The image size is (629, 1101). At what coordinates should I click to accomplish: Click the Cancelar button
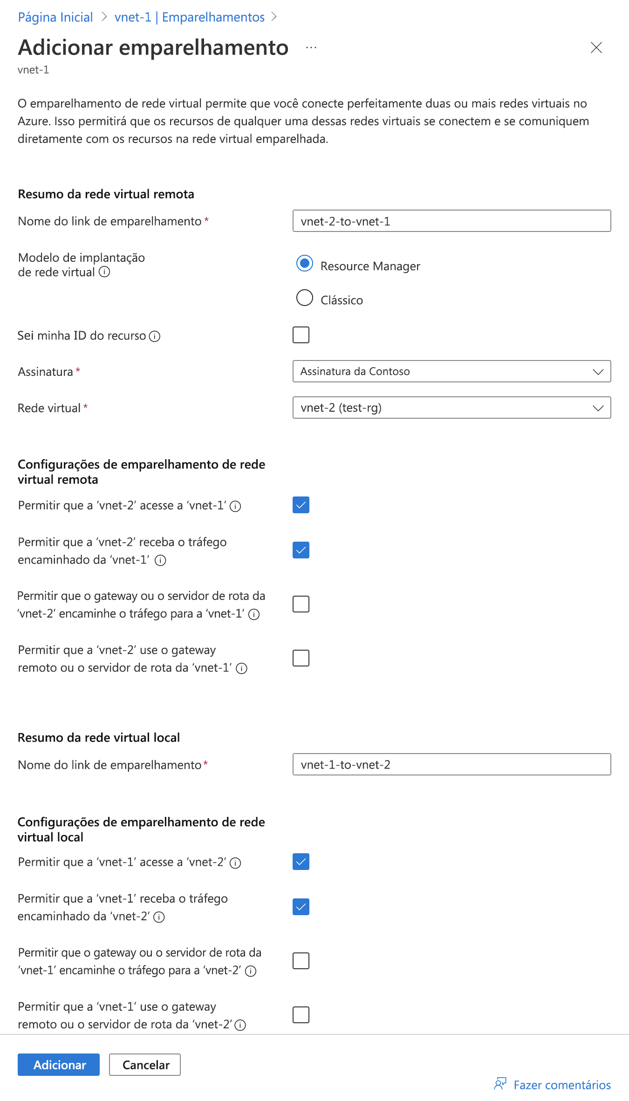click(145, 1065)
